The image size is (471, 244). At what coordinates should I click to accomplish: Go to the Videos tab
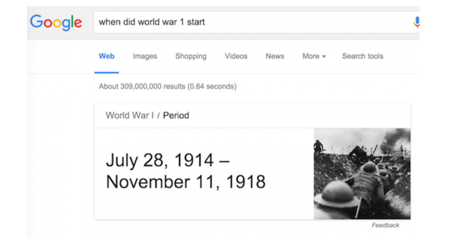click(x=236, y=56)
